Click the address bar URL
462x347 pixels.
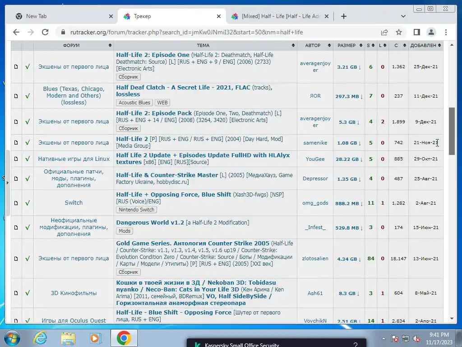[186, 32]
